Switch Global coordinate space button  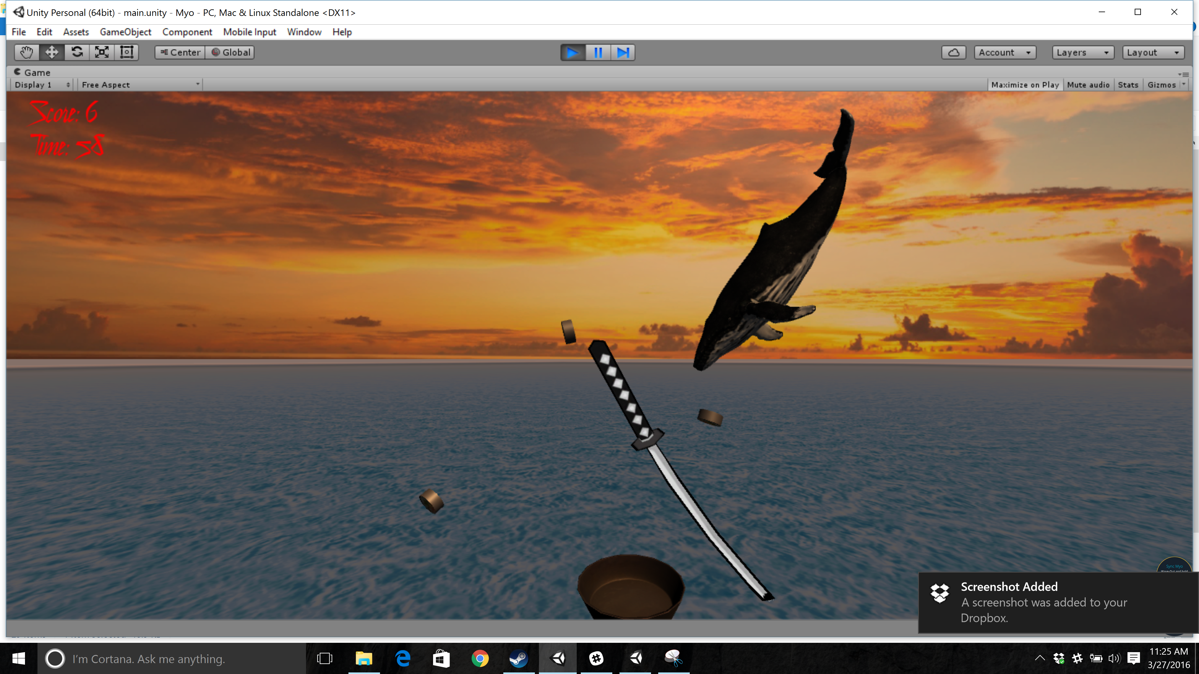pyautogui.click(x=231, y=52)
